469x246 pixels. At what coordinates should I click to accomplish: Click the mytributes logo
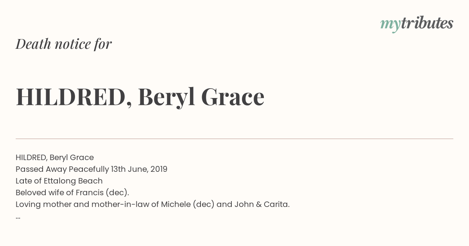point(417,24)
